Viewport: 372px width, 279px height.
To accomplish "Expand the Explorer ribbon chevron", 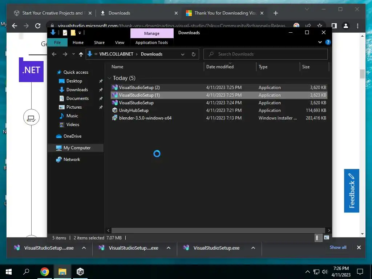I will coord(320,42).
